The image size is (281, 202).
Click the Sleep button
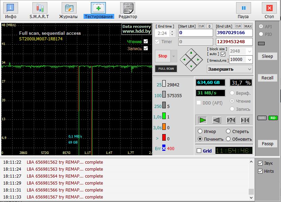point(267,56)
